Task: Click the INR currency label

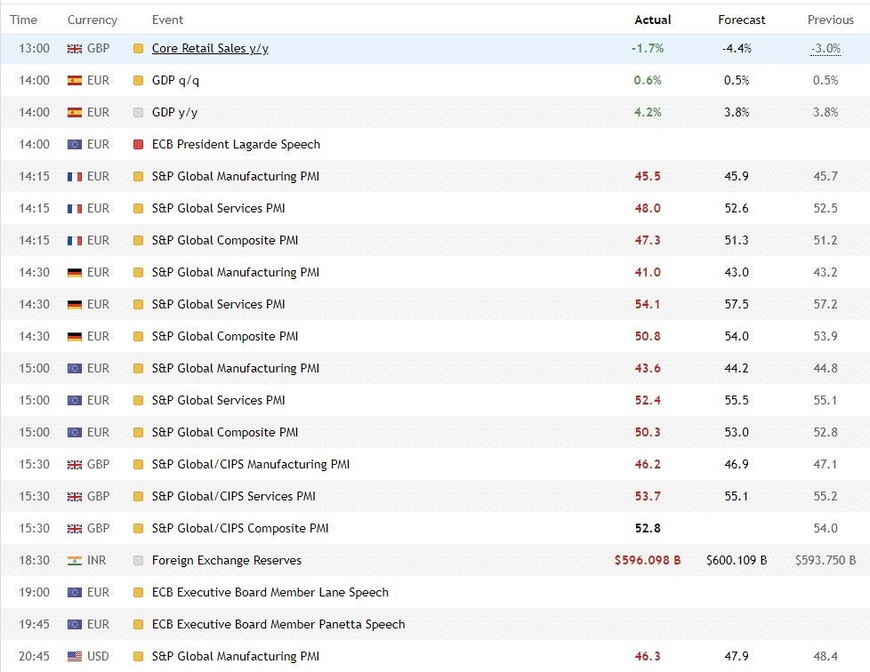Action: click(x=97, y=561)
